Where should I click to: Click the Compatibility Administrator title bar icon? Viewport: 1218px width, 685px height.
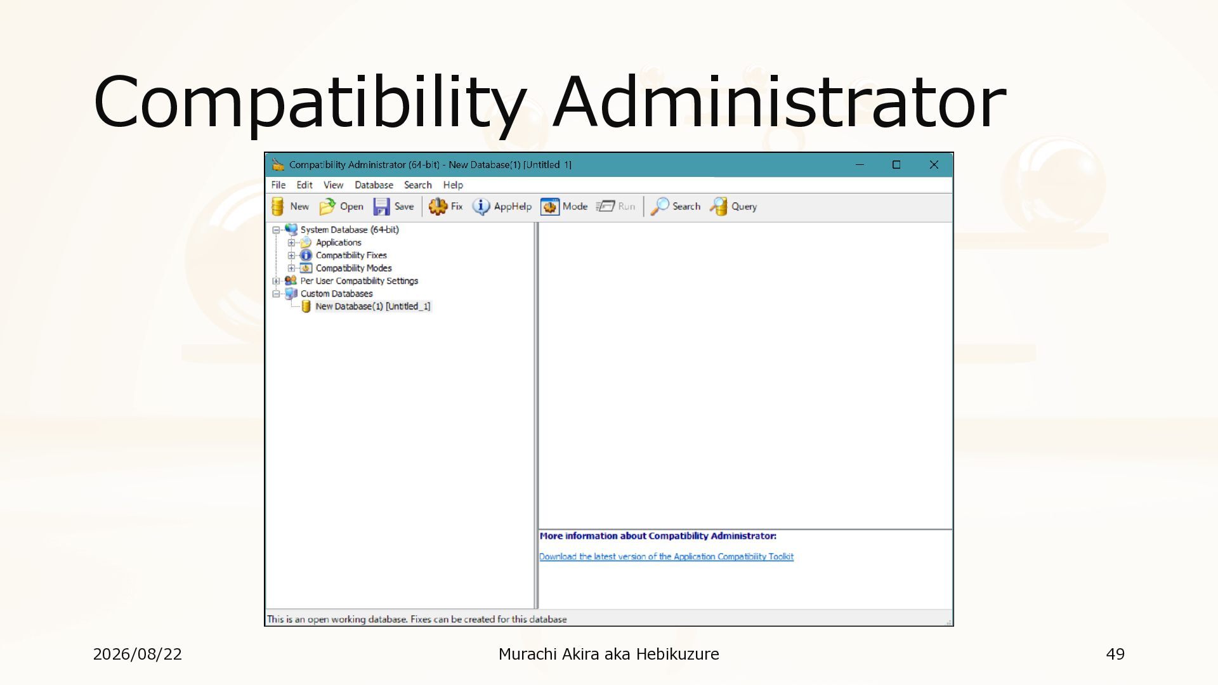(278, 165)
